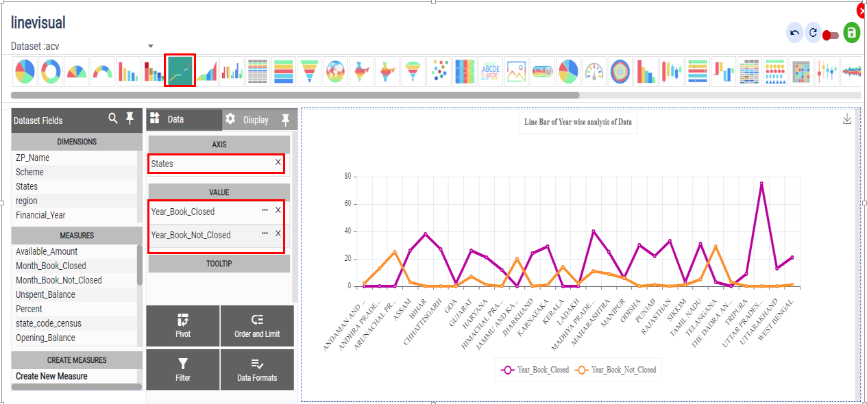Open the Dataset acv dropdown
This screenshot has height=404, width=867.
(150, 47)
